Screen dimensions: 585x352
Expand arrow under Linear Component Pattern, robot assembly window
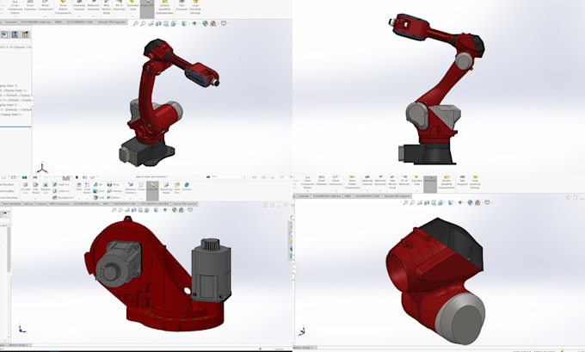click(15, 16)
